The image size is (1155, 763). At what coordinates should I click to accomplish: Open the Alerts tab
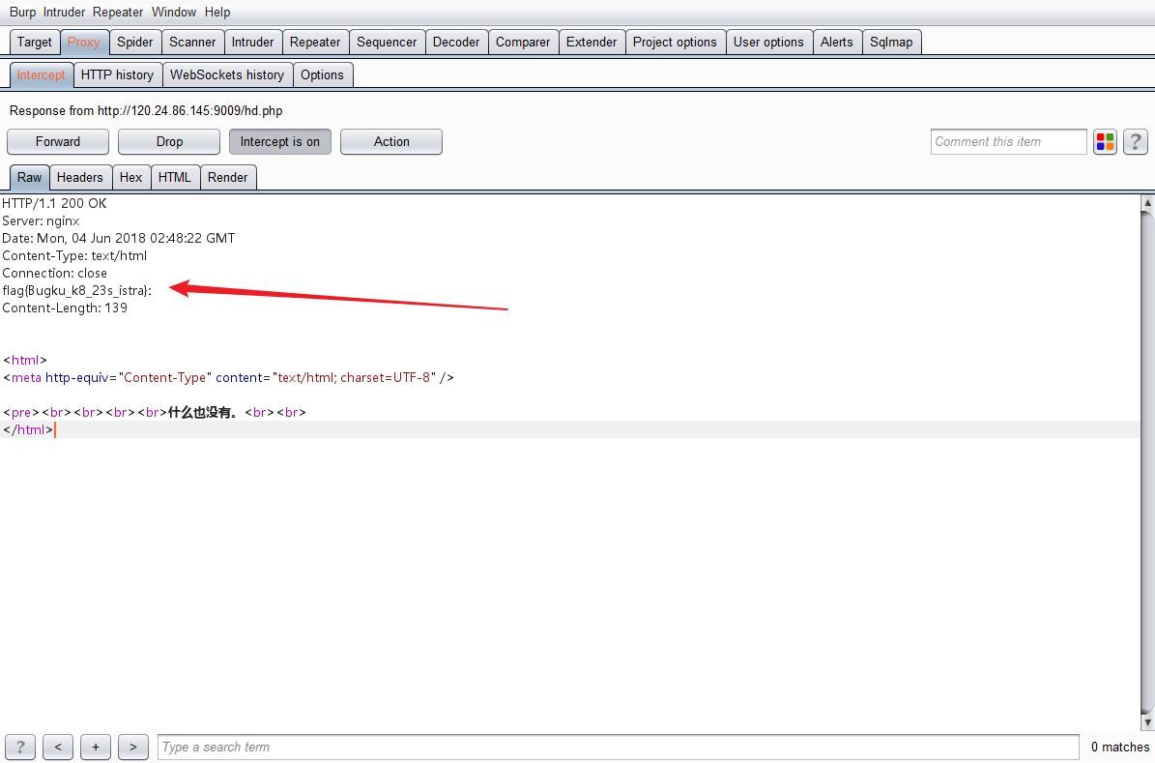coord(837,42)
